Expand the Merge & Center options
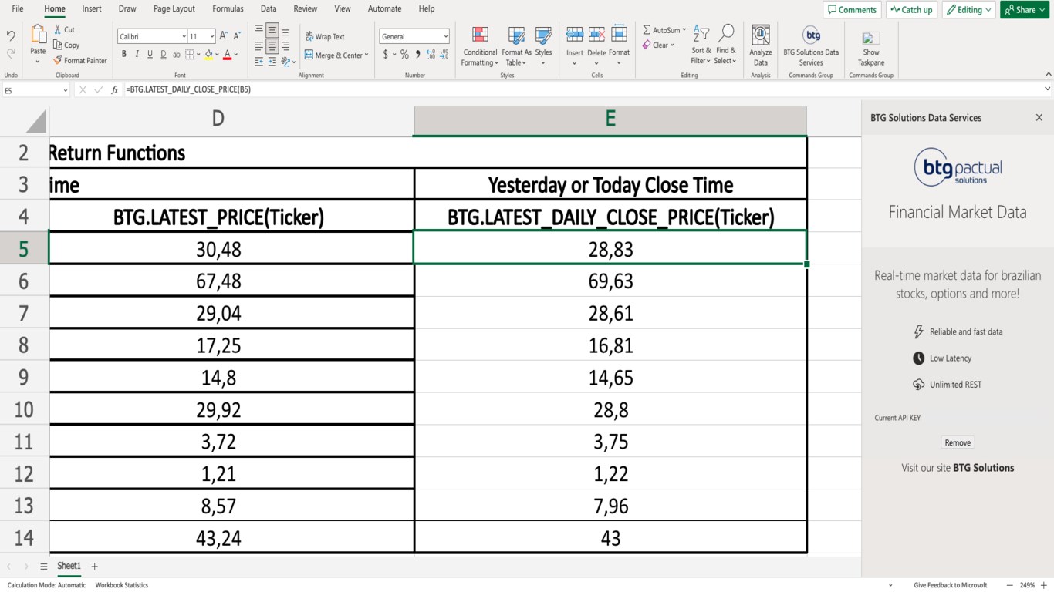Screen dimensions: 1054x592 [367, 55]
